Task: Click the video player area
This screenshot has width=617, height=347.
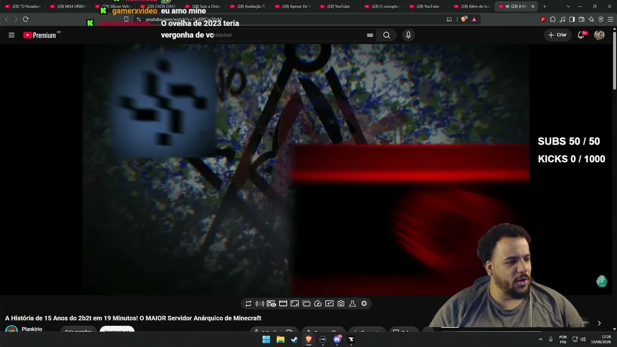Action: click(x=306, y=169)
